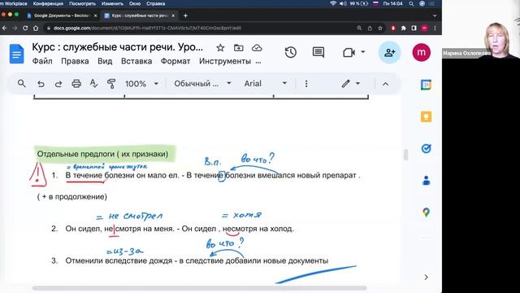This screenshot has height=293, width=520.
Task: Reload the page
Action: click(25, 28)
